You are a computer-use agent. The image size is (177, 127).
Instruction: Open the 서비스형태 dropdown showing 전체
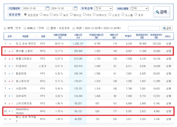(x=139, y=8)
